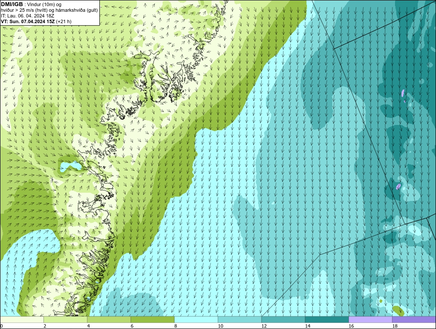The width and height of the screenshot is (436, 329).
Task: Click the 10–12 m/s light teal swatch
Action: pos(240,319)
